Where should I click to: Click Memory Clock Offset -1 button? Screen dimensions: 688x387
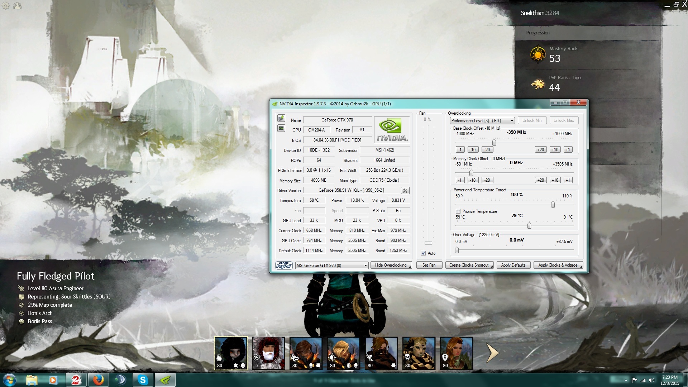pos(460,180)
